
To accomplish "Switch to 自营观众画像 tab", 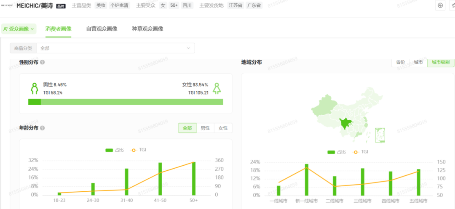I will [x=102, y=29].
